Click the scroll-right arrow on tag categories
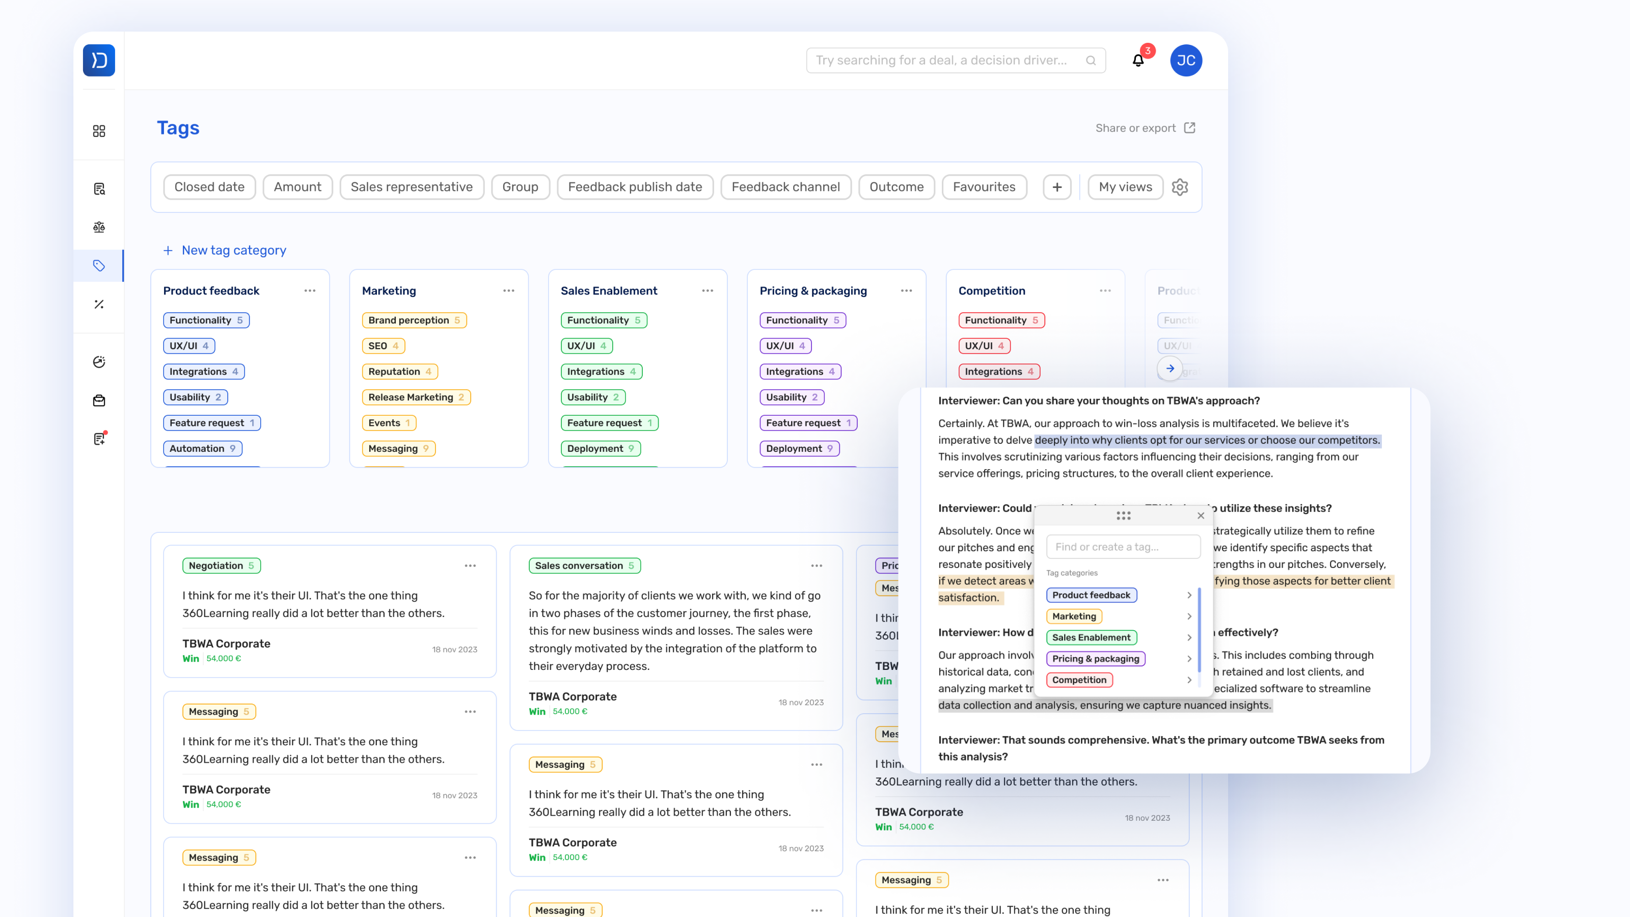 (x=1170, y=368)
